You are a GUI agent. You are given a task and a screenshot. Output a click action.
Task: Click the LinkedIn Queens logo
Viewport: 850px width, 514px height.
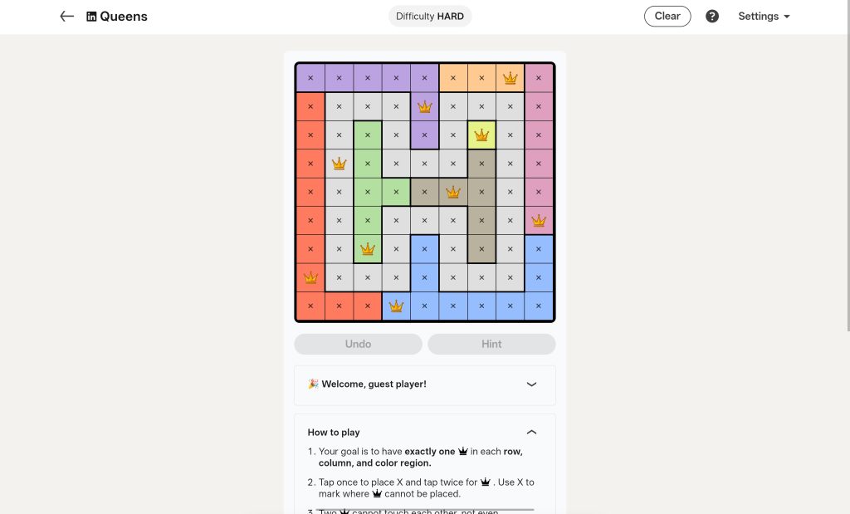(x=116, y=16)
